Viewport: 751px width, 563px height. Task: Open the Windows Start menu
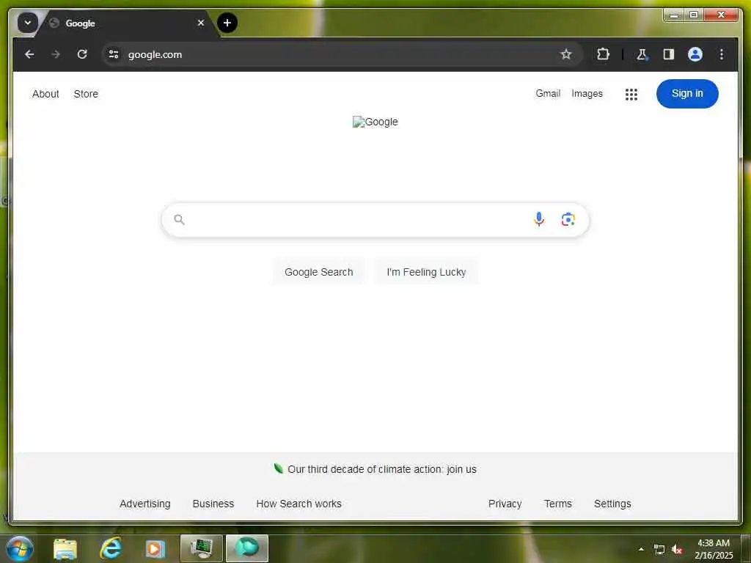click(x=19, y=548)
